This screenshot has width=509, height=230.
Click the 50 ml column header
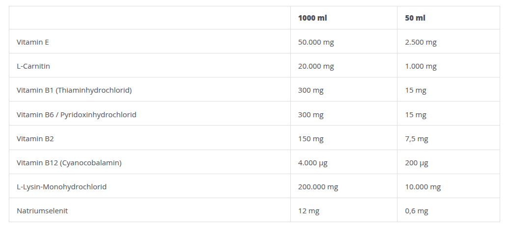tap(415, 18)
